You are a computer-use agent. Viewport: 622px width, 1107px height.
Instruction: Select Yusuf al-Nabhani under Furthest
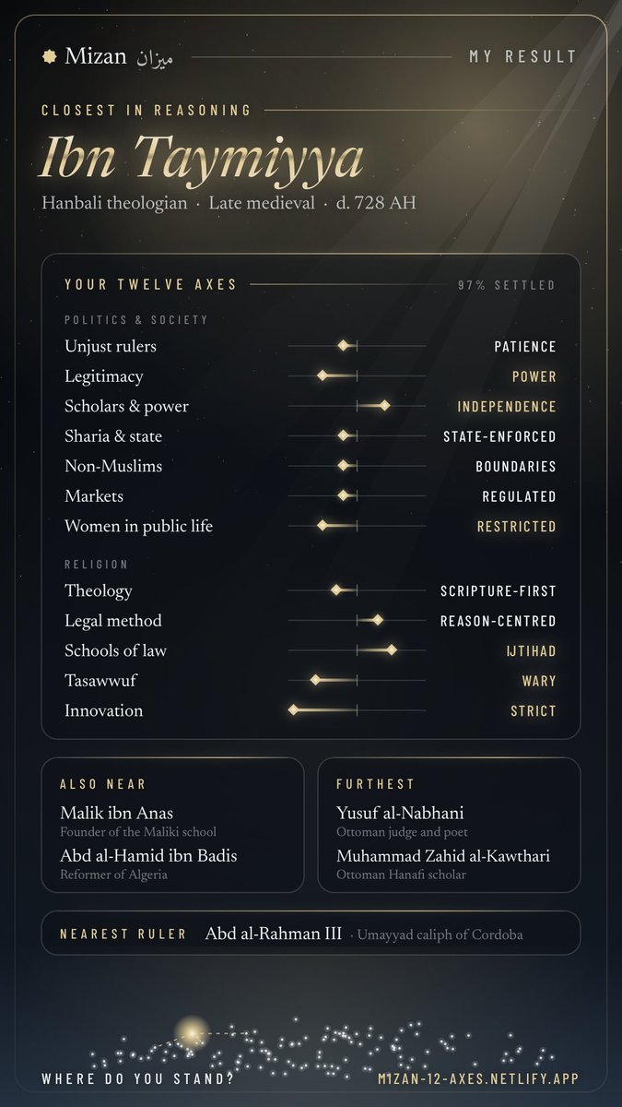click(x=400, y=813)
